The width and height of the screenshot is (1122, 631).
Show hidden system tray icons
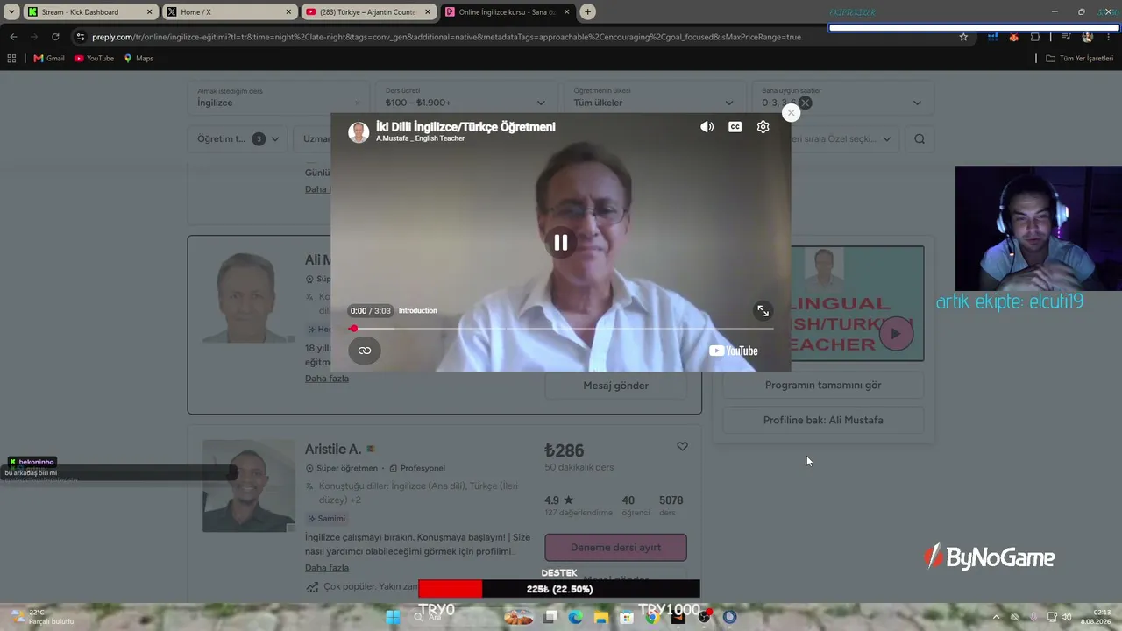[x=995, y=617]
